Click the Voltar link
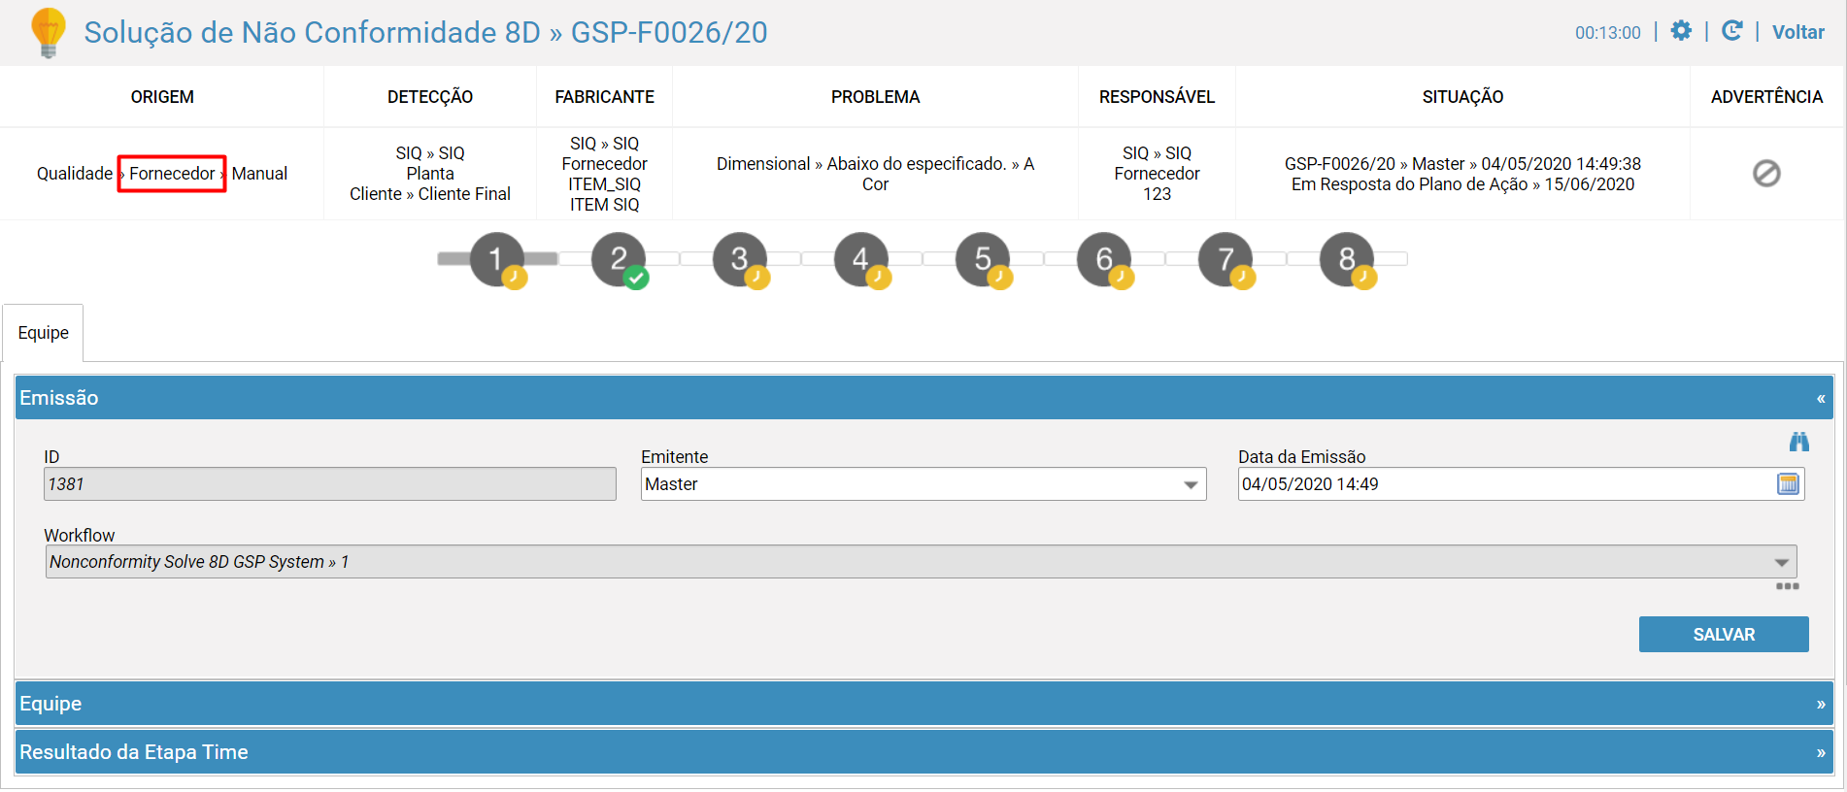 click(x=1797, y=32)
